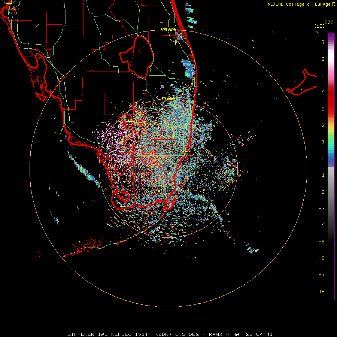Click the 2 tick label on the scale
337x337 pixels.
tap(323, 125)
